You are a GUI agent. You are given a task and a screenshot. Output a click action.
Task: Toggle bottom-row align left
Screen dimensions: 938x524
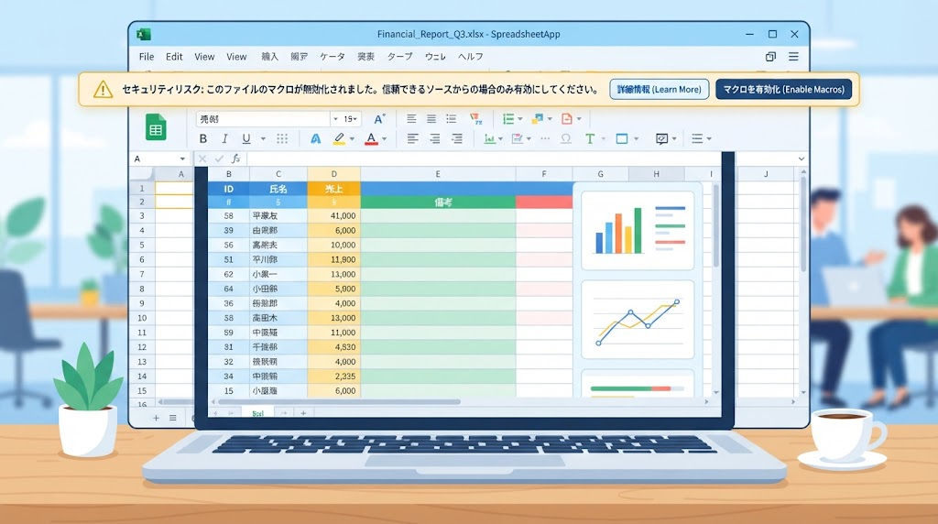[412, 138]
